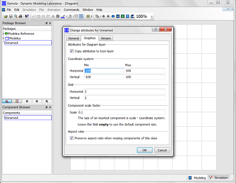Switch to Used Classes layer icon
The height and width of the screenshot is (183, 236).
click(132, 17)
